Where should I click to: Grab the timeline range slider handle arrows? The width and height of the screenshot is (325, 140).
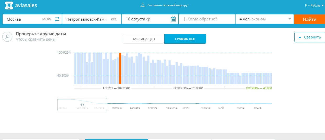click(x=82, y=105)
